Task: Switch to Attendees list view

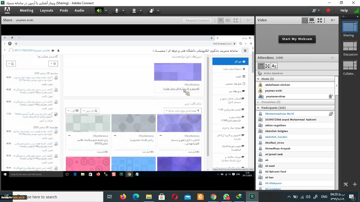Action: pos(261,66)
